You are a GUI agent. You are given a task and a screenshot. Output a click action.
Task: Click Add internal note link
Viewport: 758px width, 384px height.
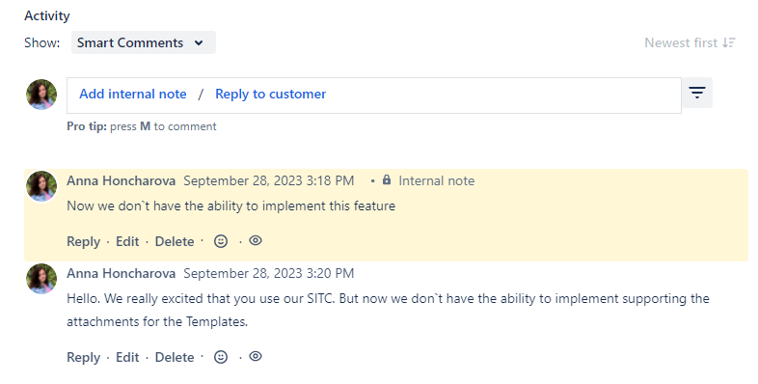tap(133, 94)
